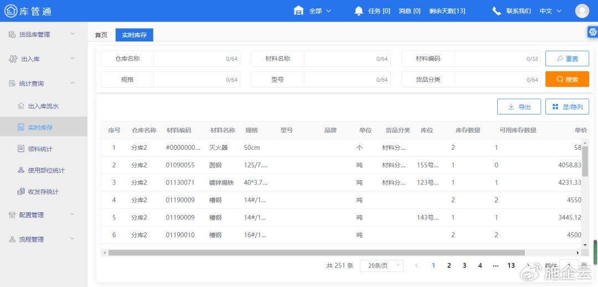Click the 库管通 logo icon
Screen dimensions: 598x287
[x=11, y=11]
